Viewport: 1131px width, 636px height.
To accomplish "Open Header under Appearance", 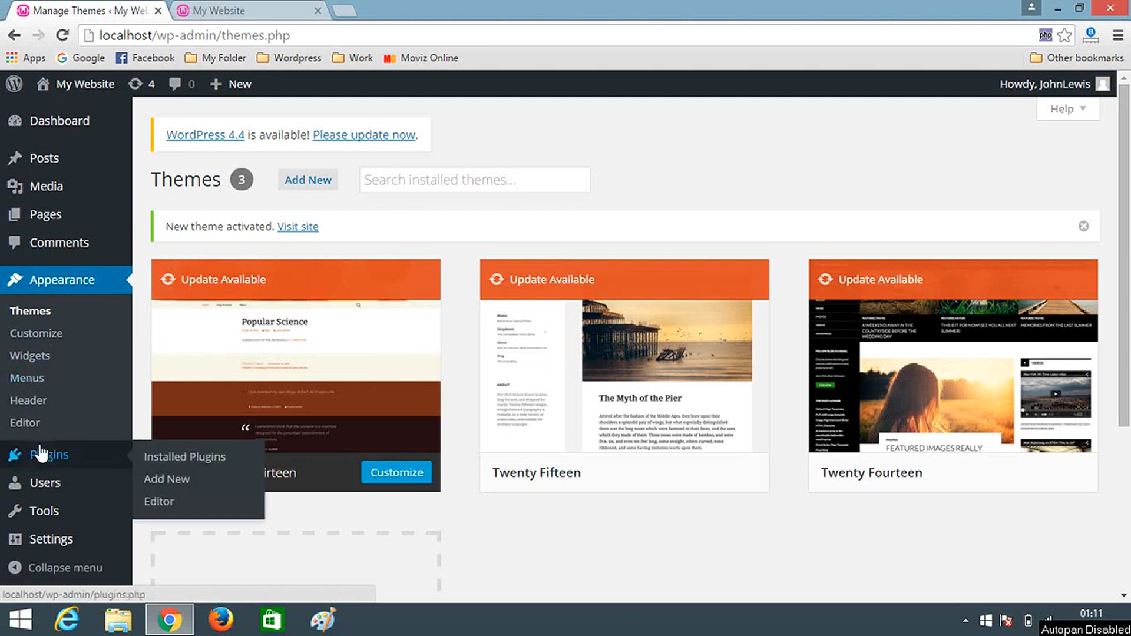I will pyautogui.click(x=28, y=400).
